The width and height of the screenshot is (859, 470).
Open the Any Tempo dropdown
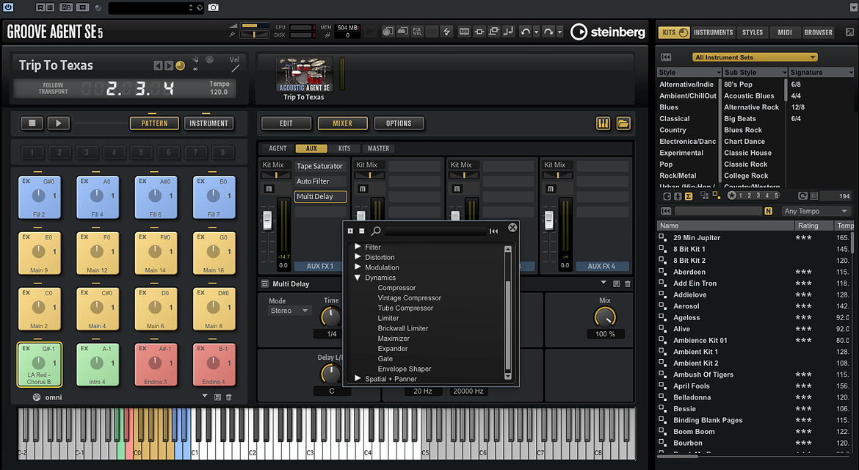click(816, 211)
